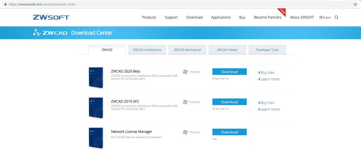Open the Download menu
361x152 pixels.
[x=194, y=17]
